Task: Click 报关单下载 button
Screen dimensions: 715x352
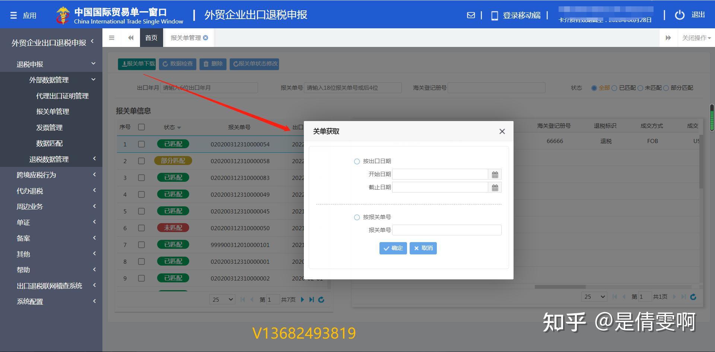Action: click(x=137, y=64)
